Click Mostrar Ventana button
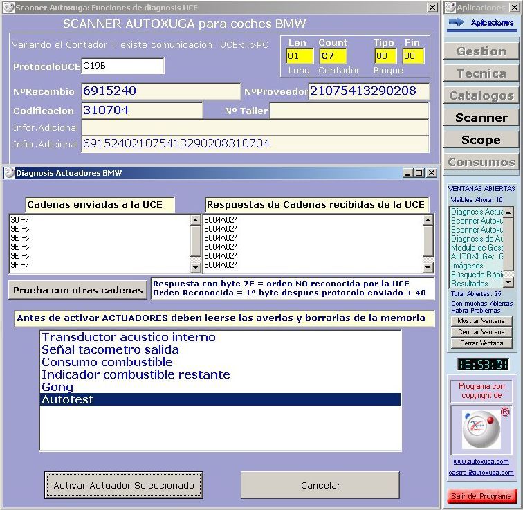523x510 pixels. click(481, 321)
